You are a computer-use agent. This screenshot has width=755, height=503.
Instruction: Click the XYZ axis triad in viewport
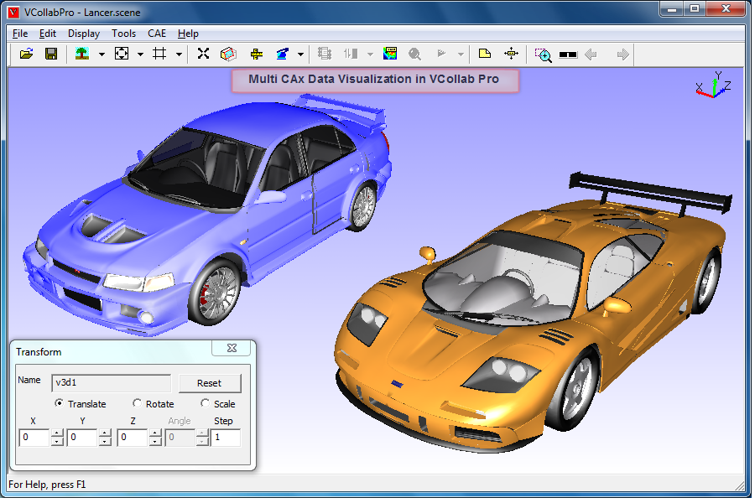coord(714,86)
